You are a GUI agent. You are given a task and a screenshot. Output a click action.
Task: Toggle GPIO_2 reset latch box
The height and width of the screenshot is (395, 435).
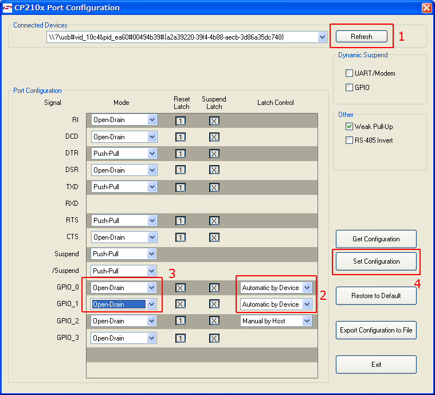tap(181, 320)
